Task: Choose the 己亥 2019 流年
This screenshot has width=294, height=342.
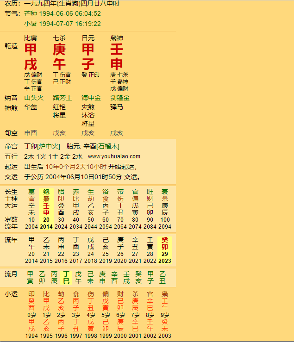Action: coord(106,250)
